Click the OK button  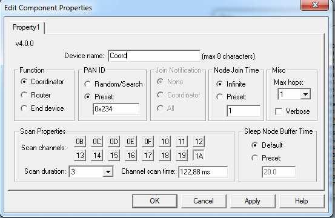154,201
